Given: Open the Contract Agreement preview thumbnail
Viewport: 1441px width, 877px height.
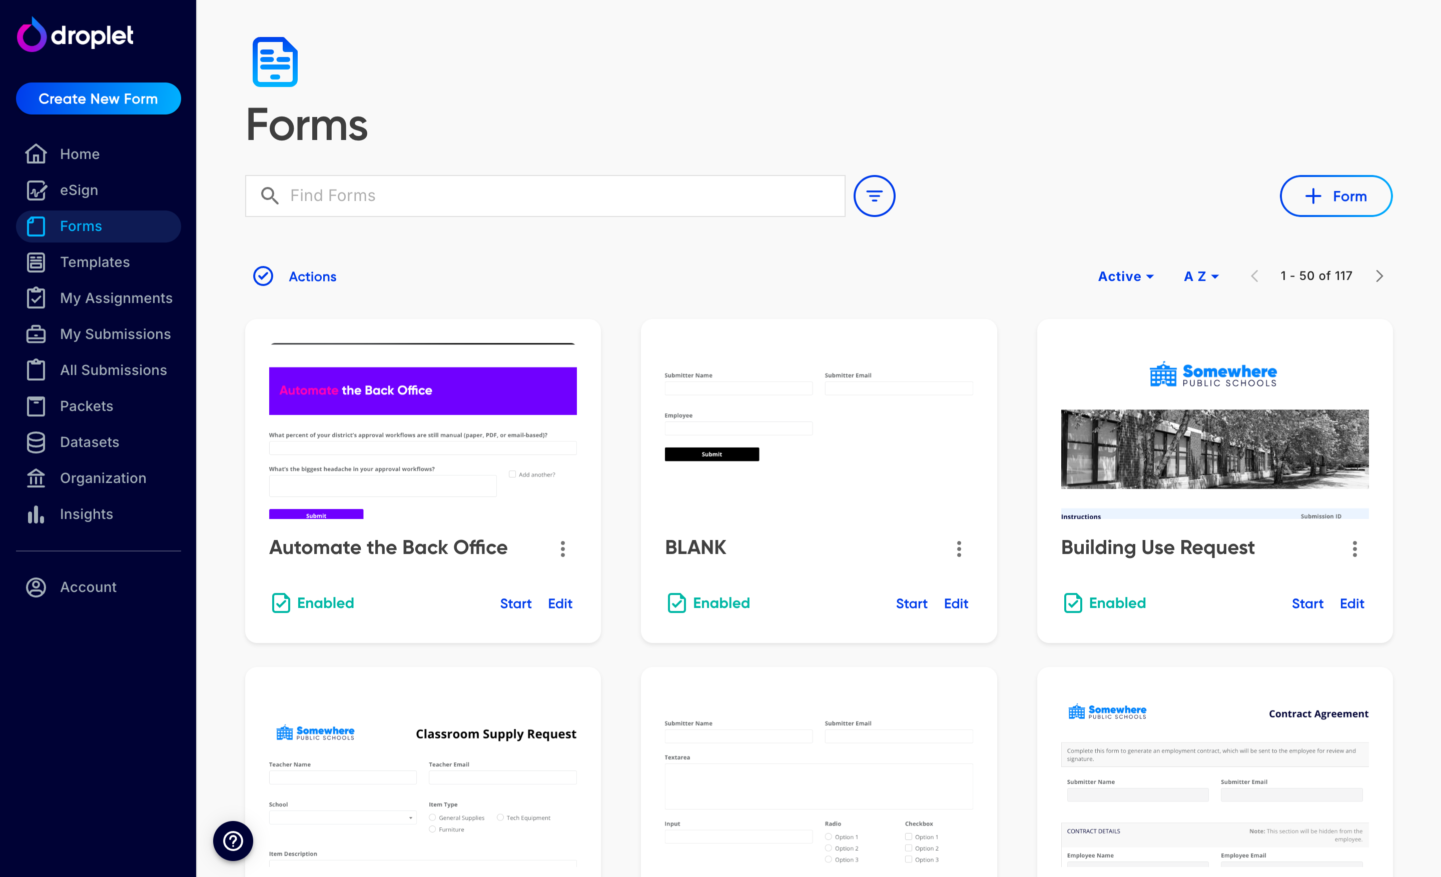Looking at the screenshot, I should [x=1215, y=780].
